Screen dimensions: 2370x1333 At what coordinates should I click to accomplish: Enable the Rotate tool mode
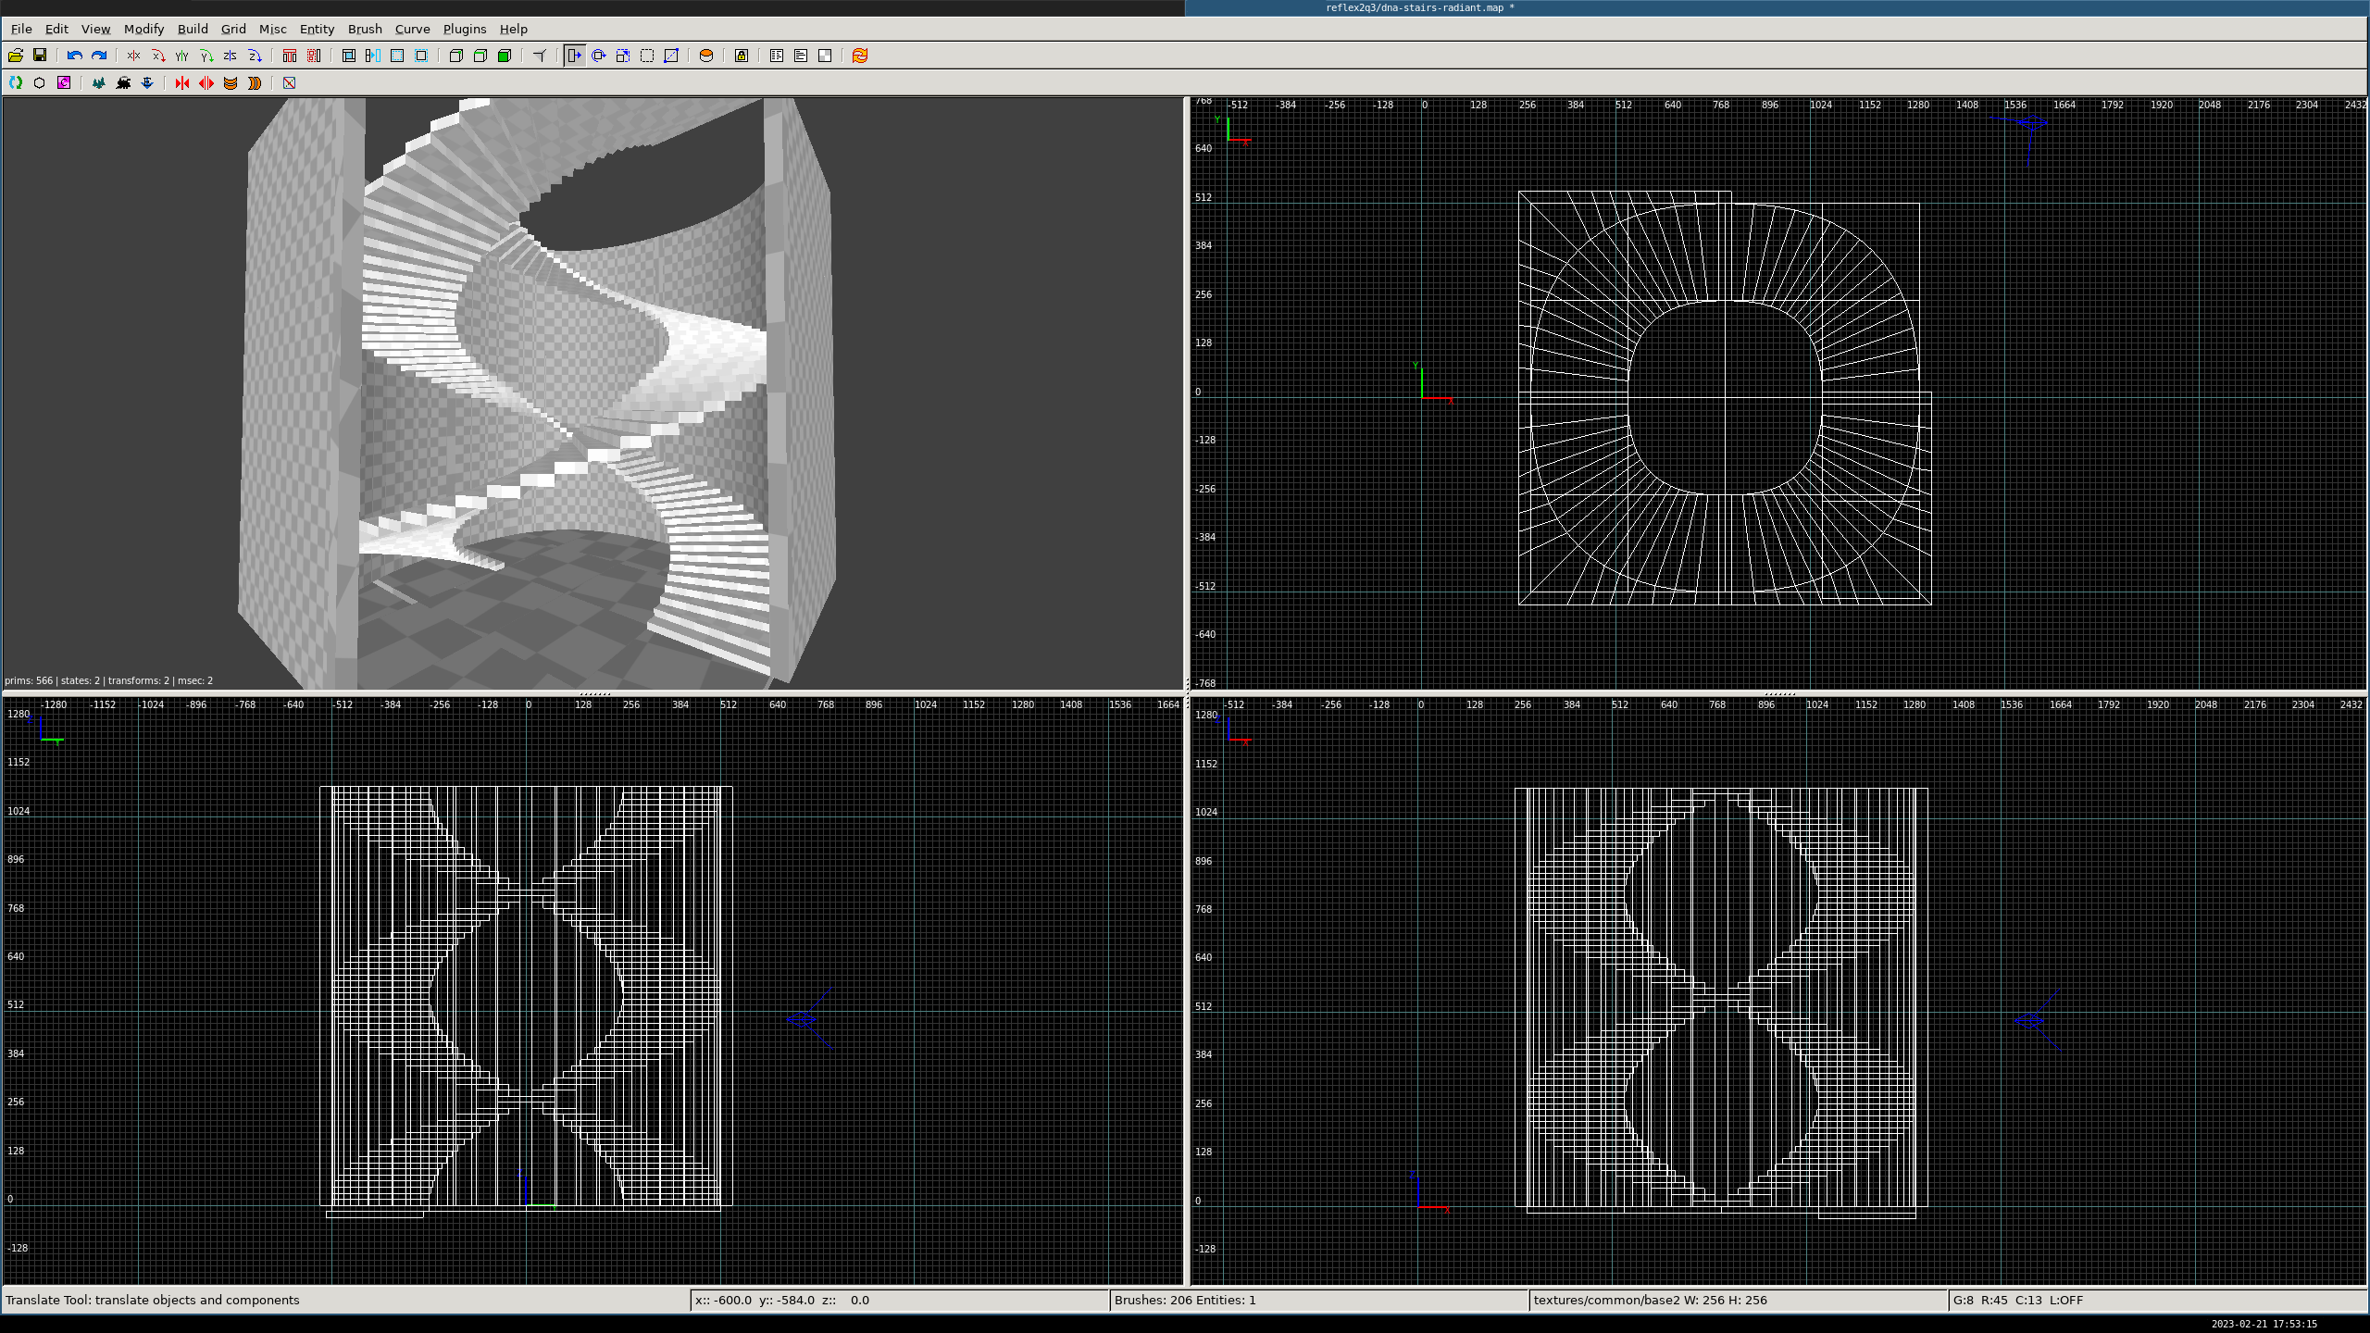click(x=599, y=56)
